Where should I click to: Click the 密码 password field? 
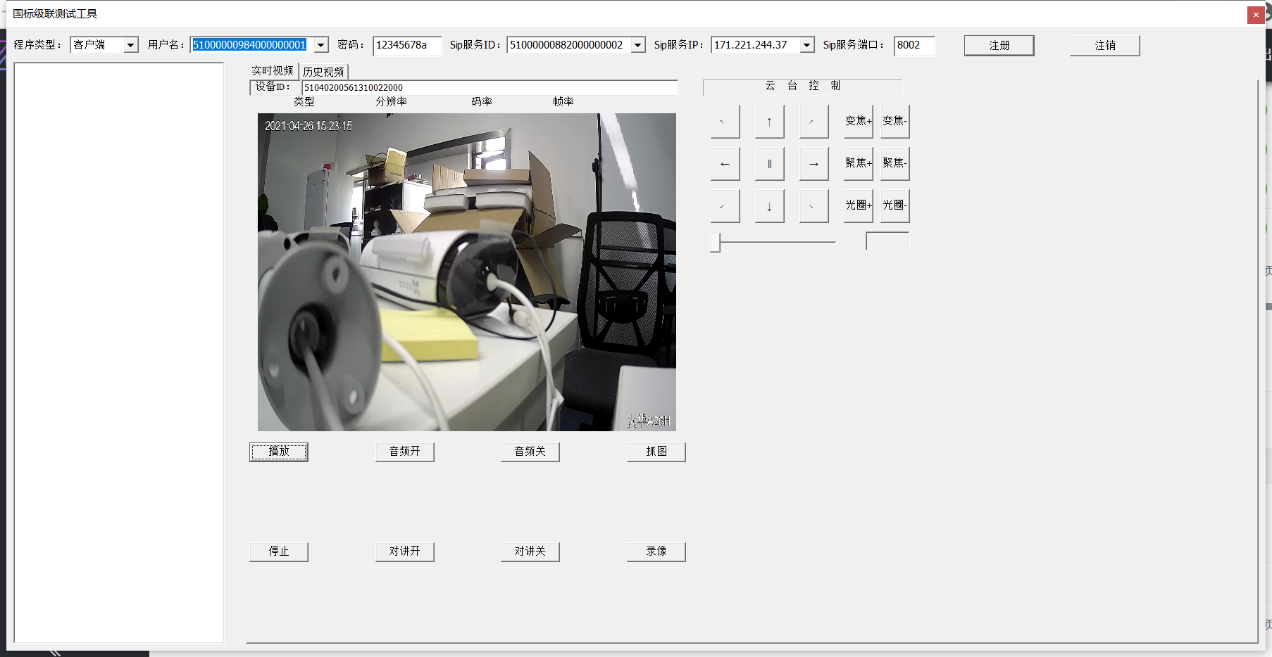[407, 45]
